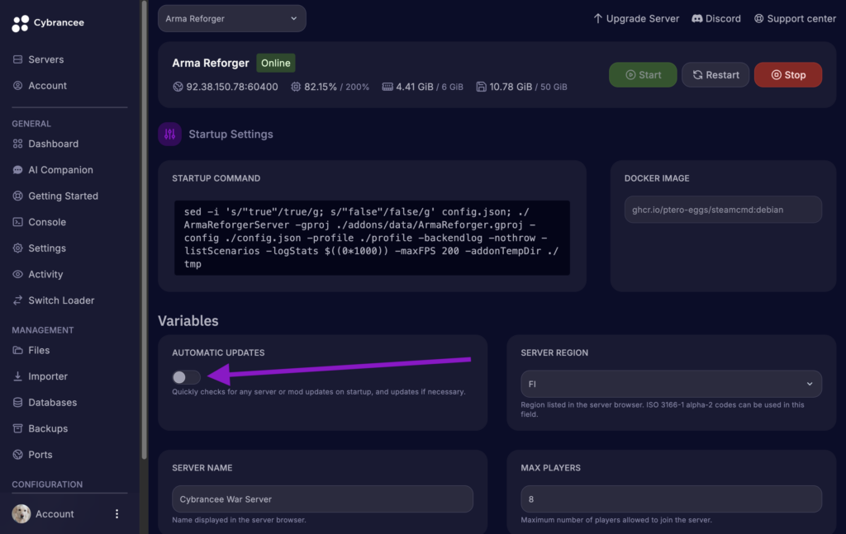Screen dimensions: 846x534
Task: Stop the server with red Stop button
Action: [787, 75]
